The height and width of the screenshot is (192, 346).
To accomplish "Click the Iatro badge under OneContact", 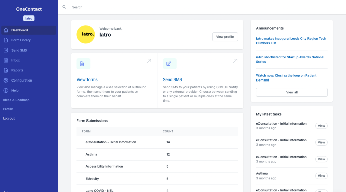I will click(x=29, y=18).
